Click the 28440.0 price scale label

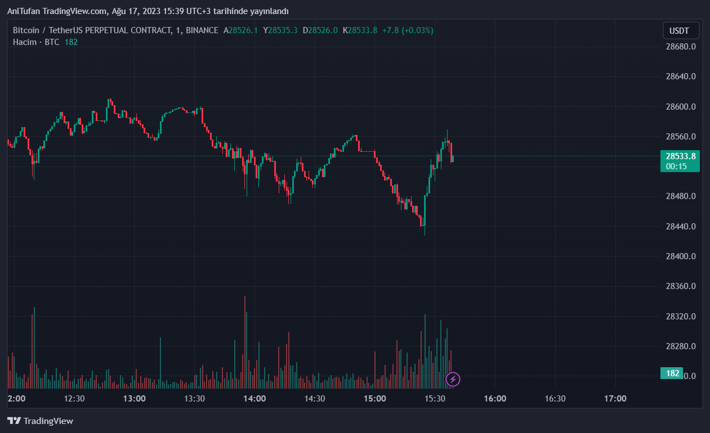point(680,226)
